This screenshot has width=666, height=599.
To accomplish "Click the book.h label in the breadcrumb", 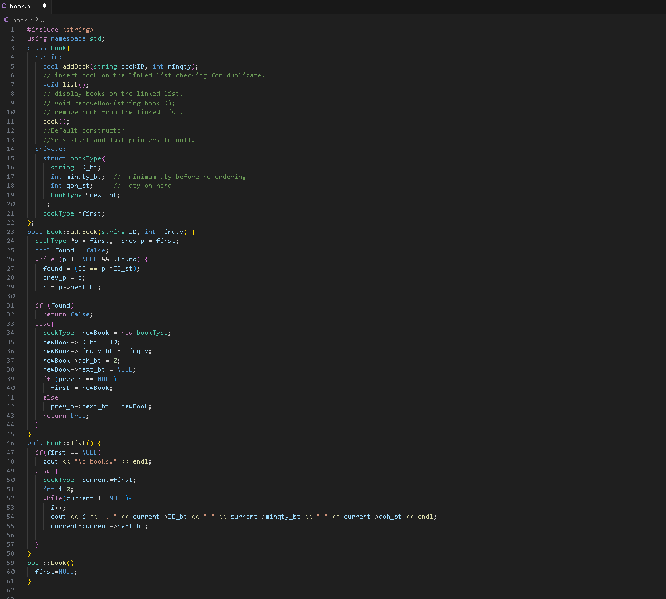I will (x=22, y=20).
